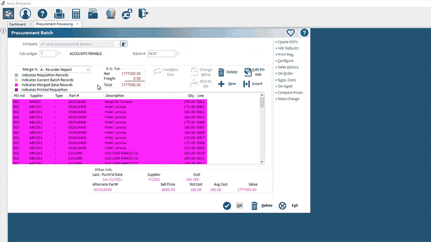Select the HVAC Lennox row with line 0001

coord(109,107)
